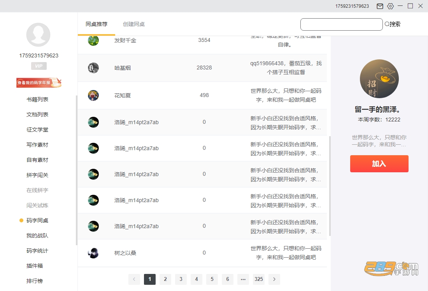This screenshot has height=291, width=428.
Task: Open 书籍列表 in the sidebar
Action: point(37,99)
